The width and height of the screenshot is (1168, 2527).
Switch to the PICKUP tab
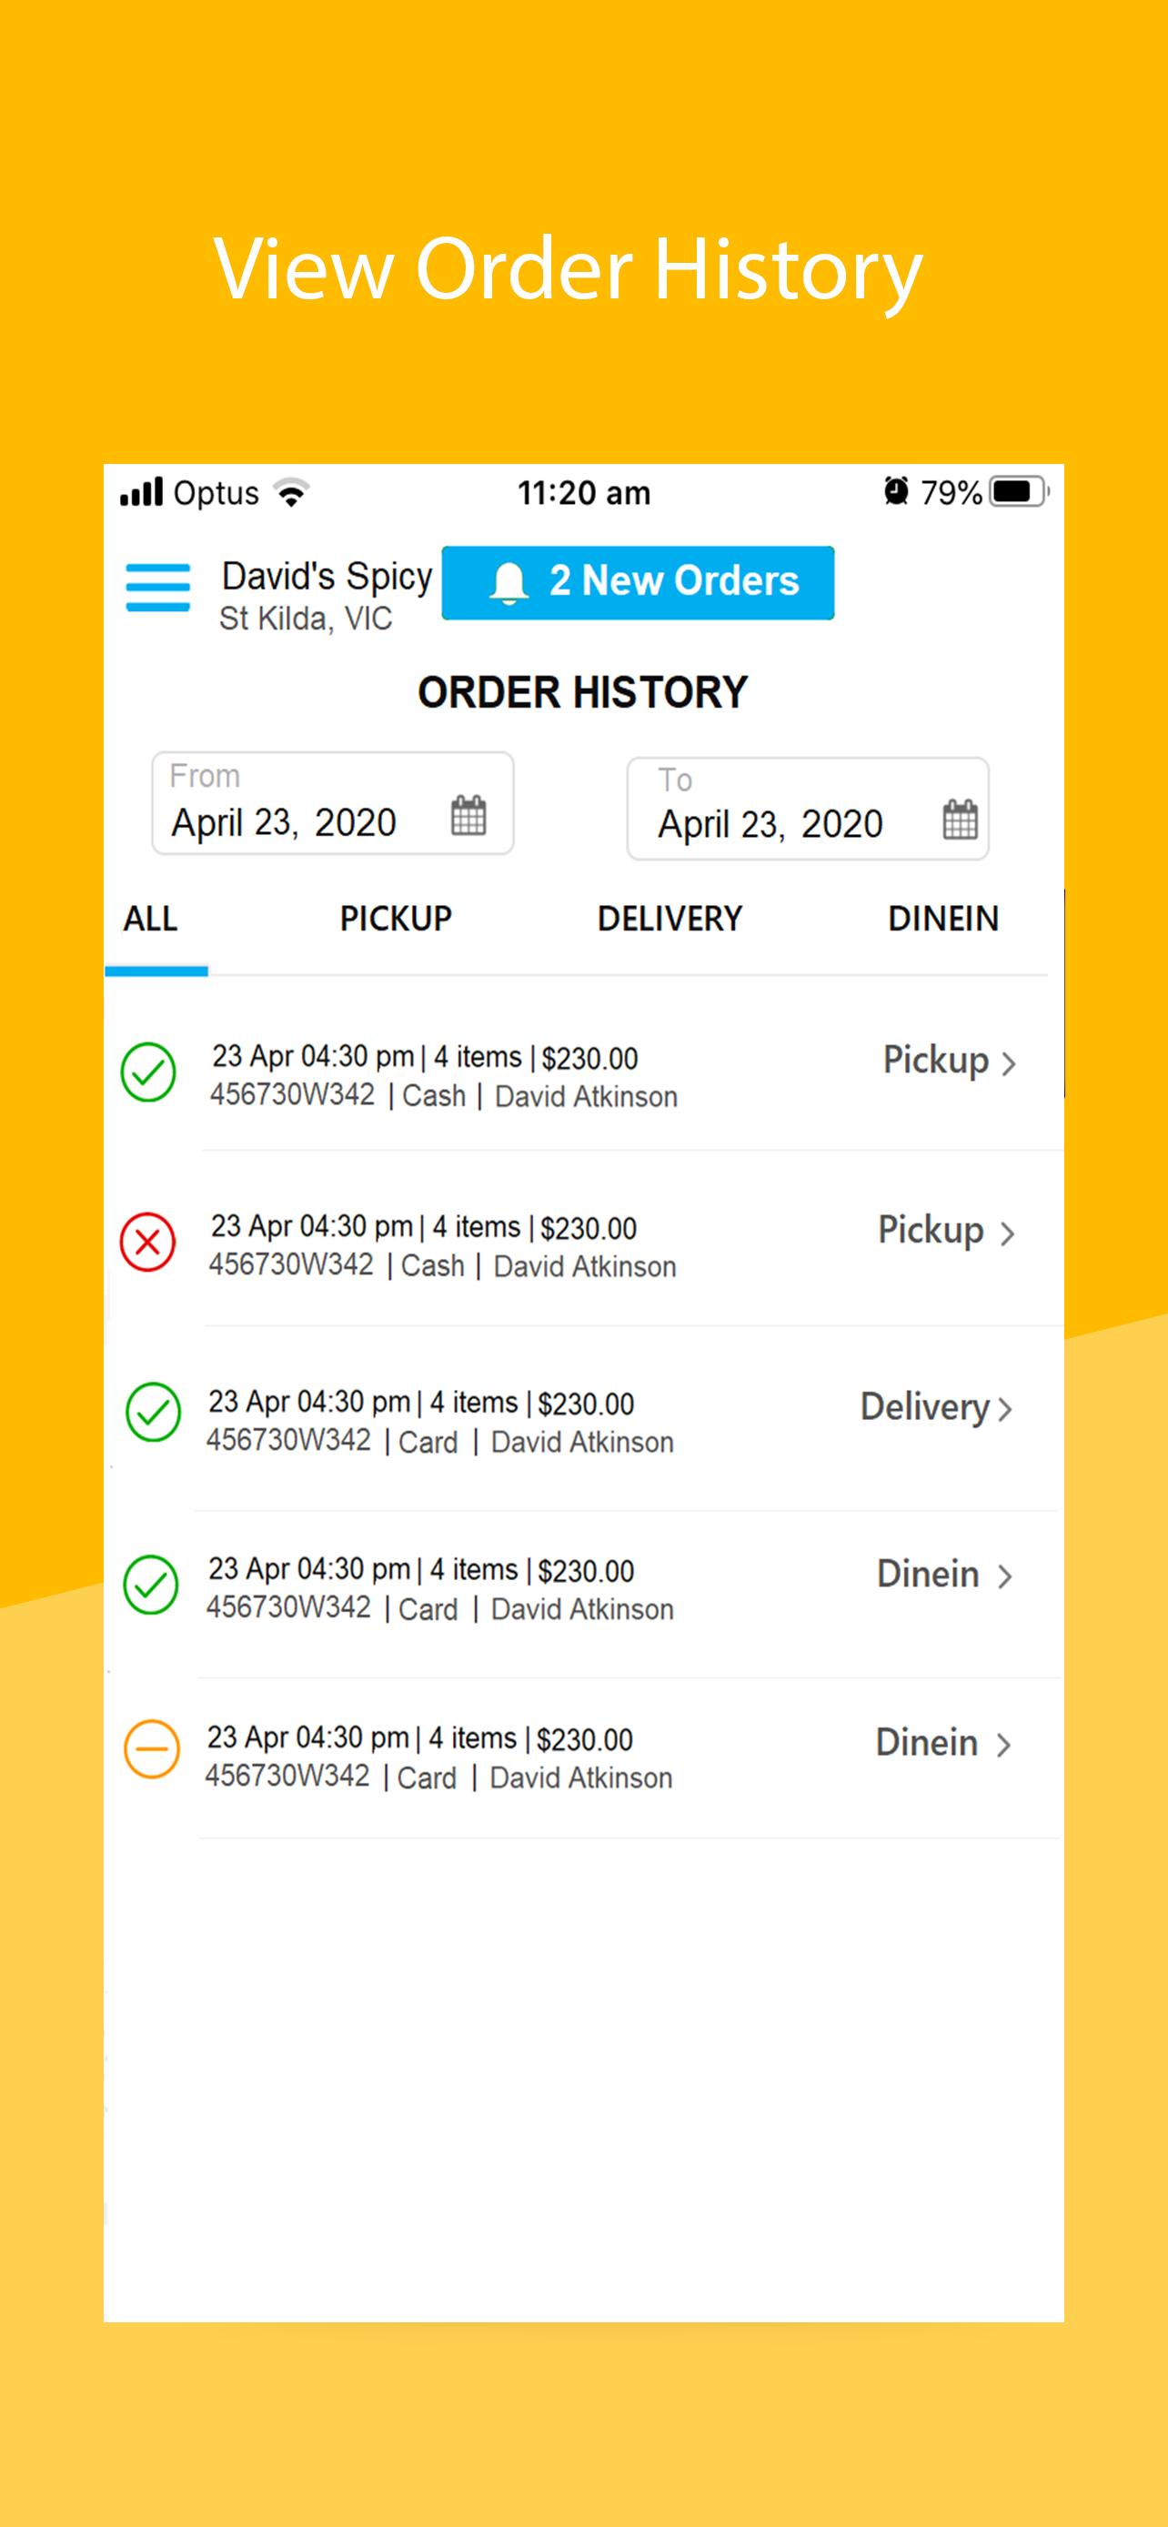pos(395,919)
